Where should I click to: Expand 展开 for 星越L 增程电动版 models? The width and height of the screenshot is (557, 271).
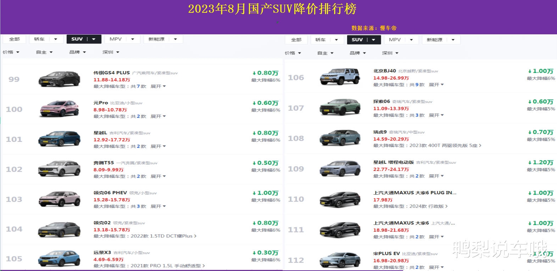coord(436,176)
